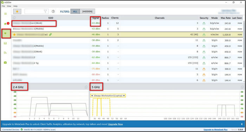Click the -46 dBm signal value
The width and height of the screenshot is (246, 132).
pos(96,34)
